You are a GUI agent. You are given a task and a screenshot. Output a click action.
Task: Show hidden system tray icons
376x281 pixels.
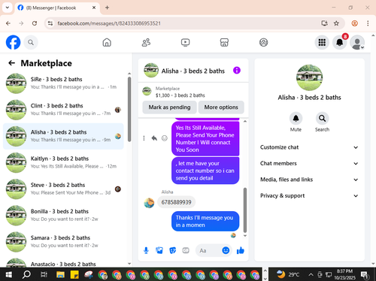click(311, 275)
